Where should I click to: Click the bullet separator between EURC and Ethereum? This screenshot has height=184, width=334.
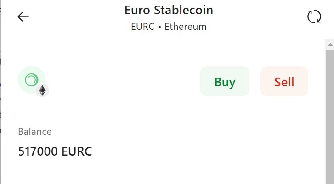pyautogui.click(x=159, y=28)
